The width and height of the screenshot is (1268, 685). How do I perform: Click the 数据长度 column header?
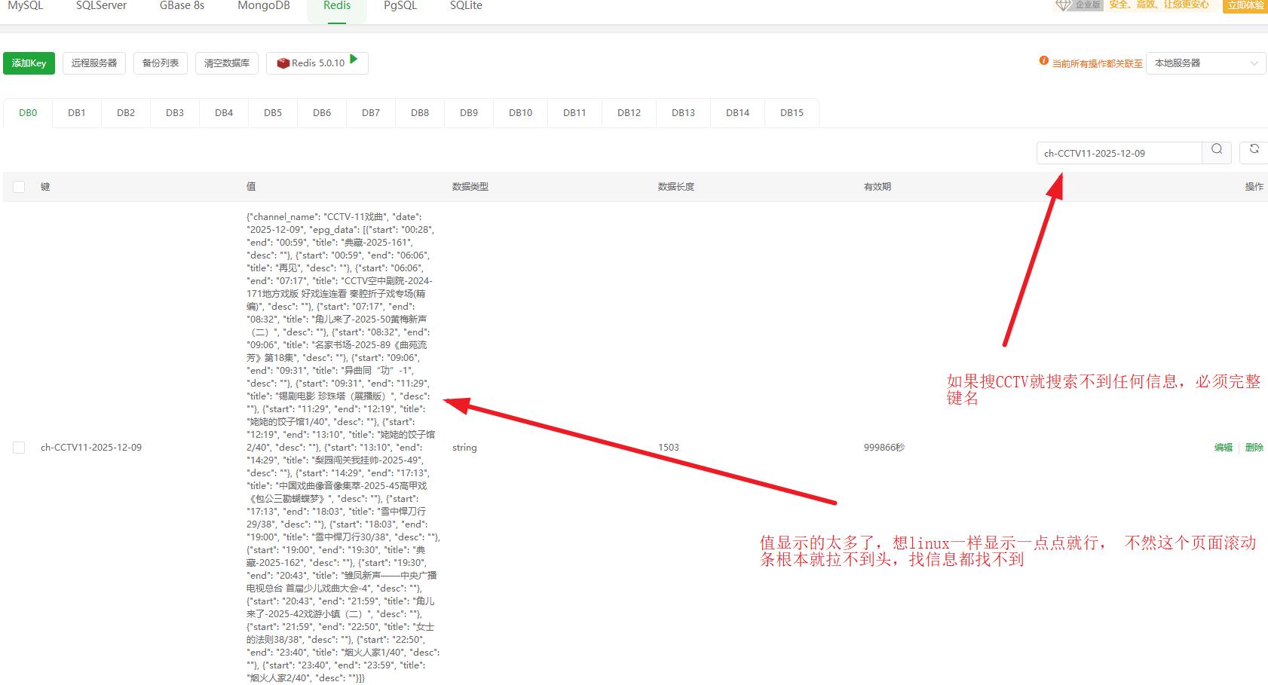(x=676, y=187)
